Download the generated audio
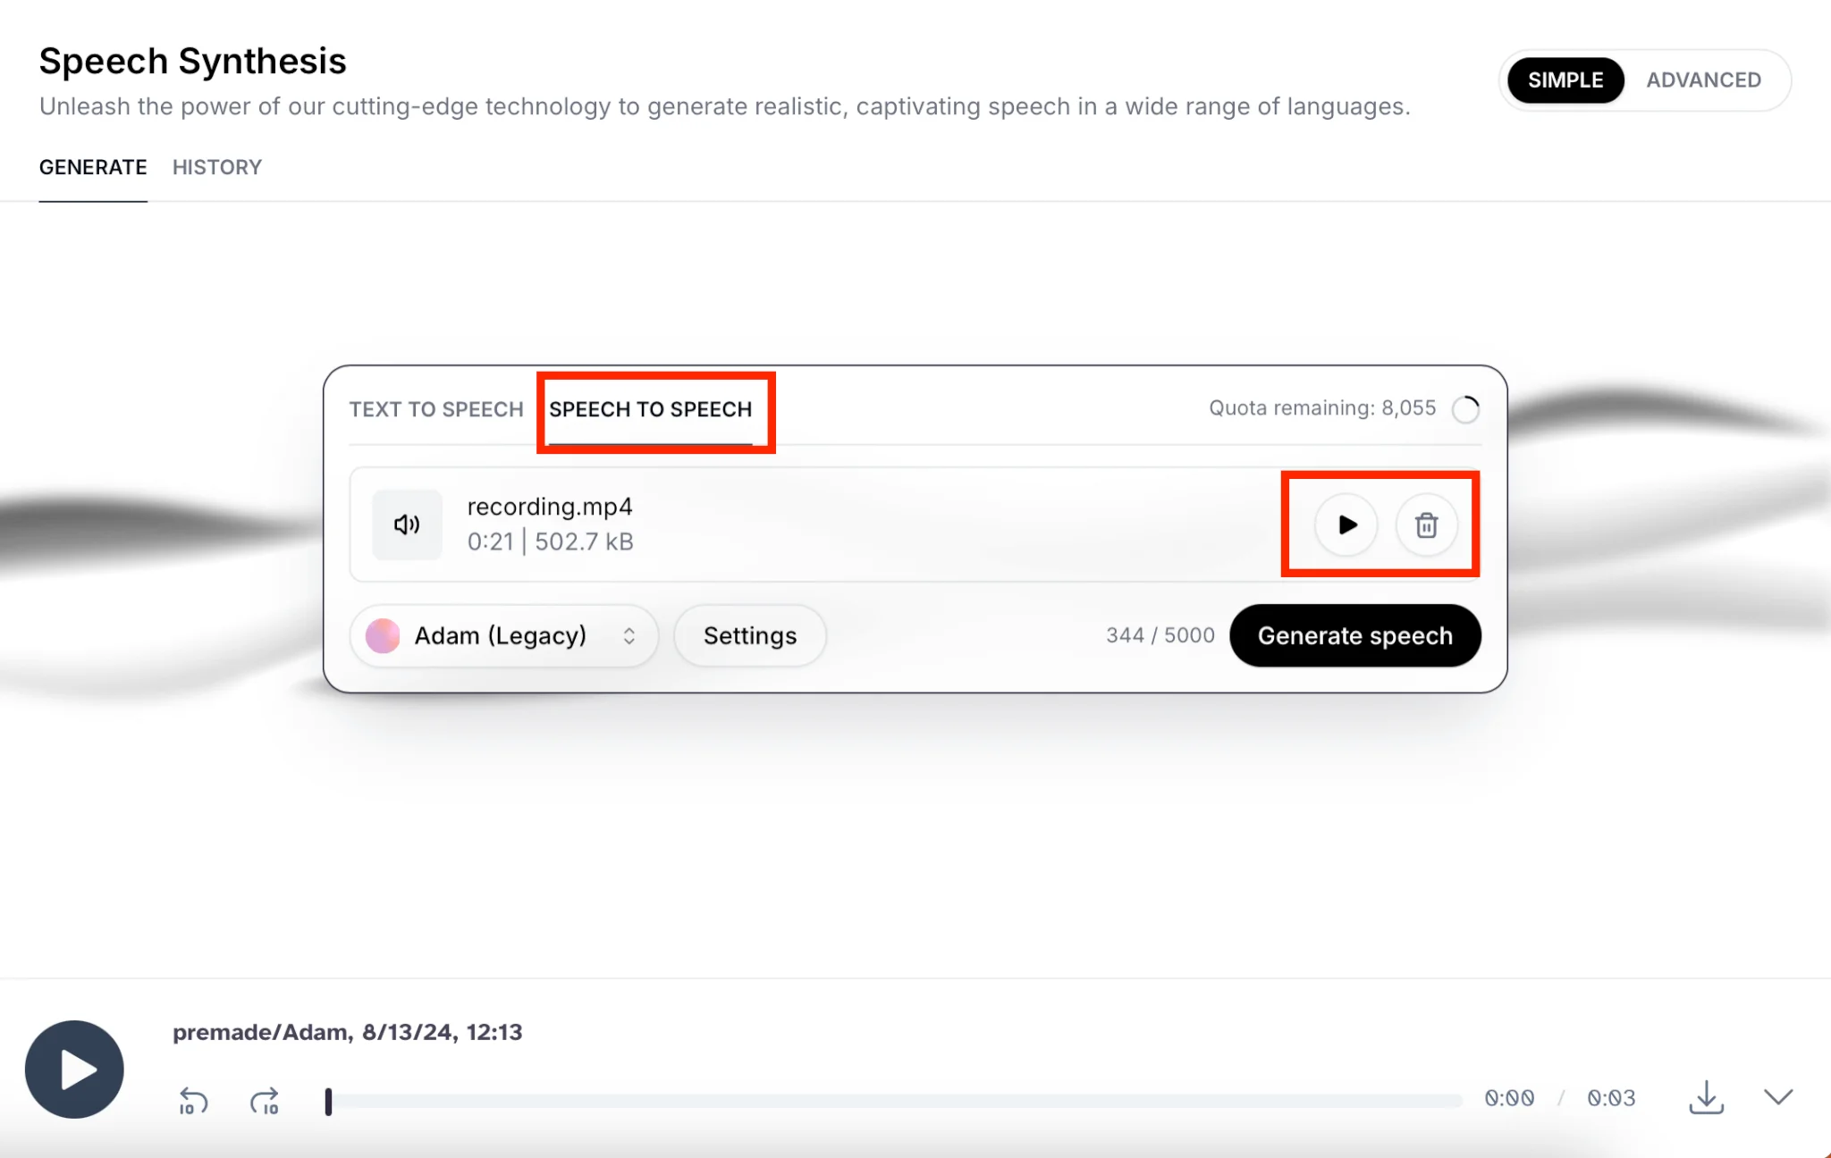Screen dimensions: 1831x1158 [x=1706, y=1097]
